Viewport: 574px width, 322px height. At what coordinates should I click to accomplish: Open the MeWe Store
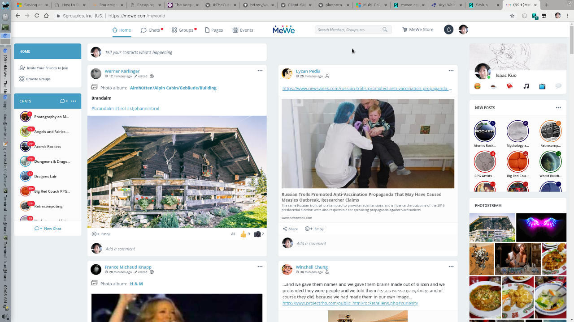[x=418, y=30]
